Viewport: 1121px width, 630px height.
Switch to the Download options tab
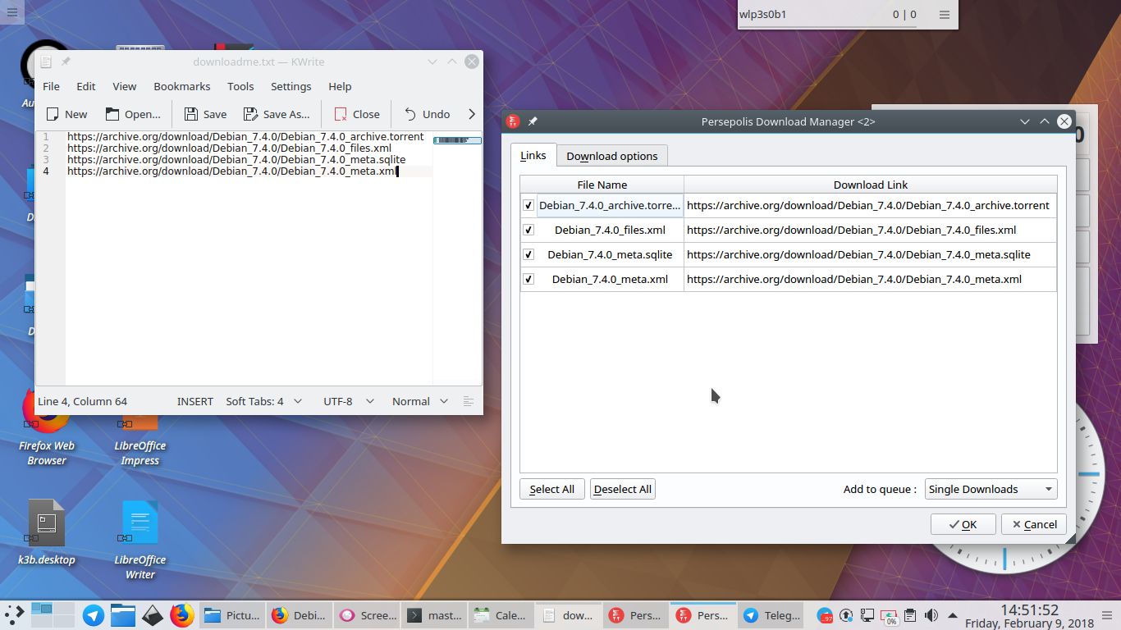click(x=612, y=156)
